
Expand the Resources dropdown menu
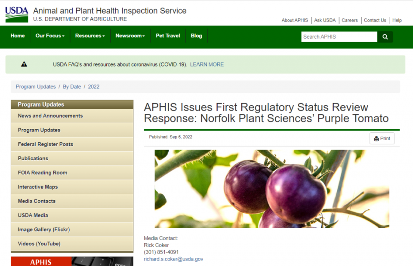(90, 36)
